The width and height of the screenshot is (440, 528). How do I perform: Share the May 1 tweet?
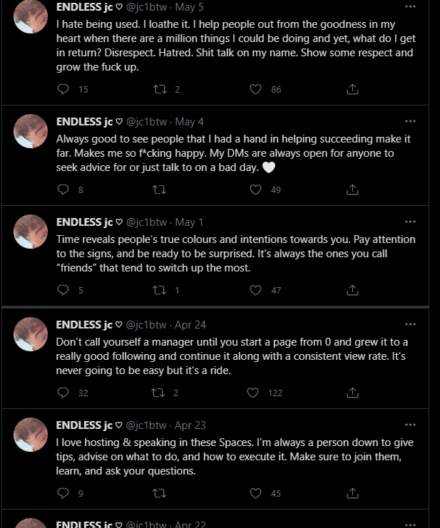[352, 290]
